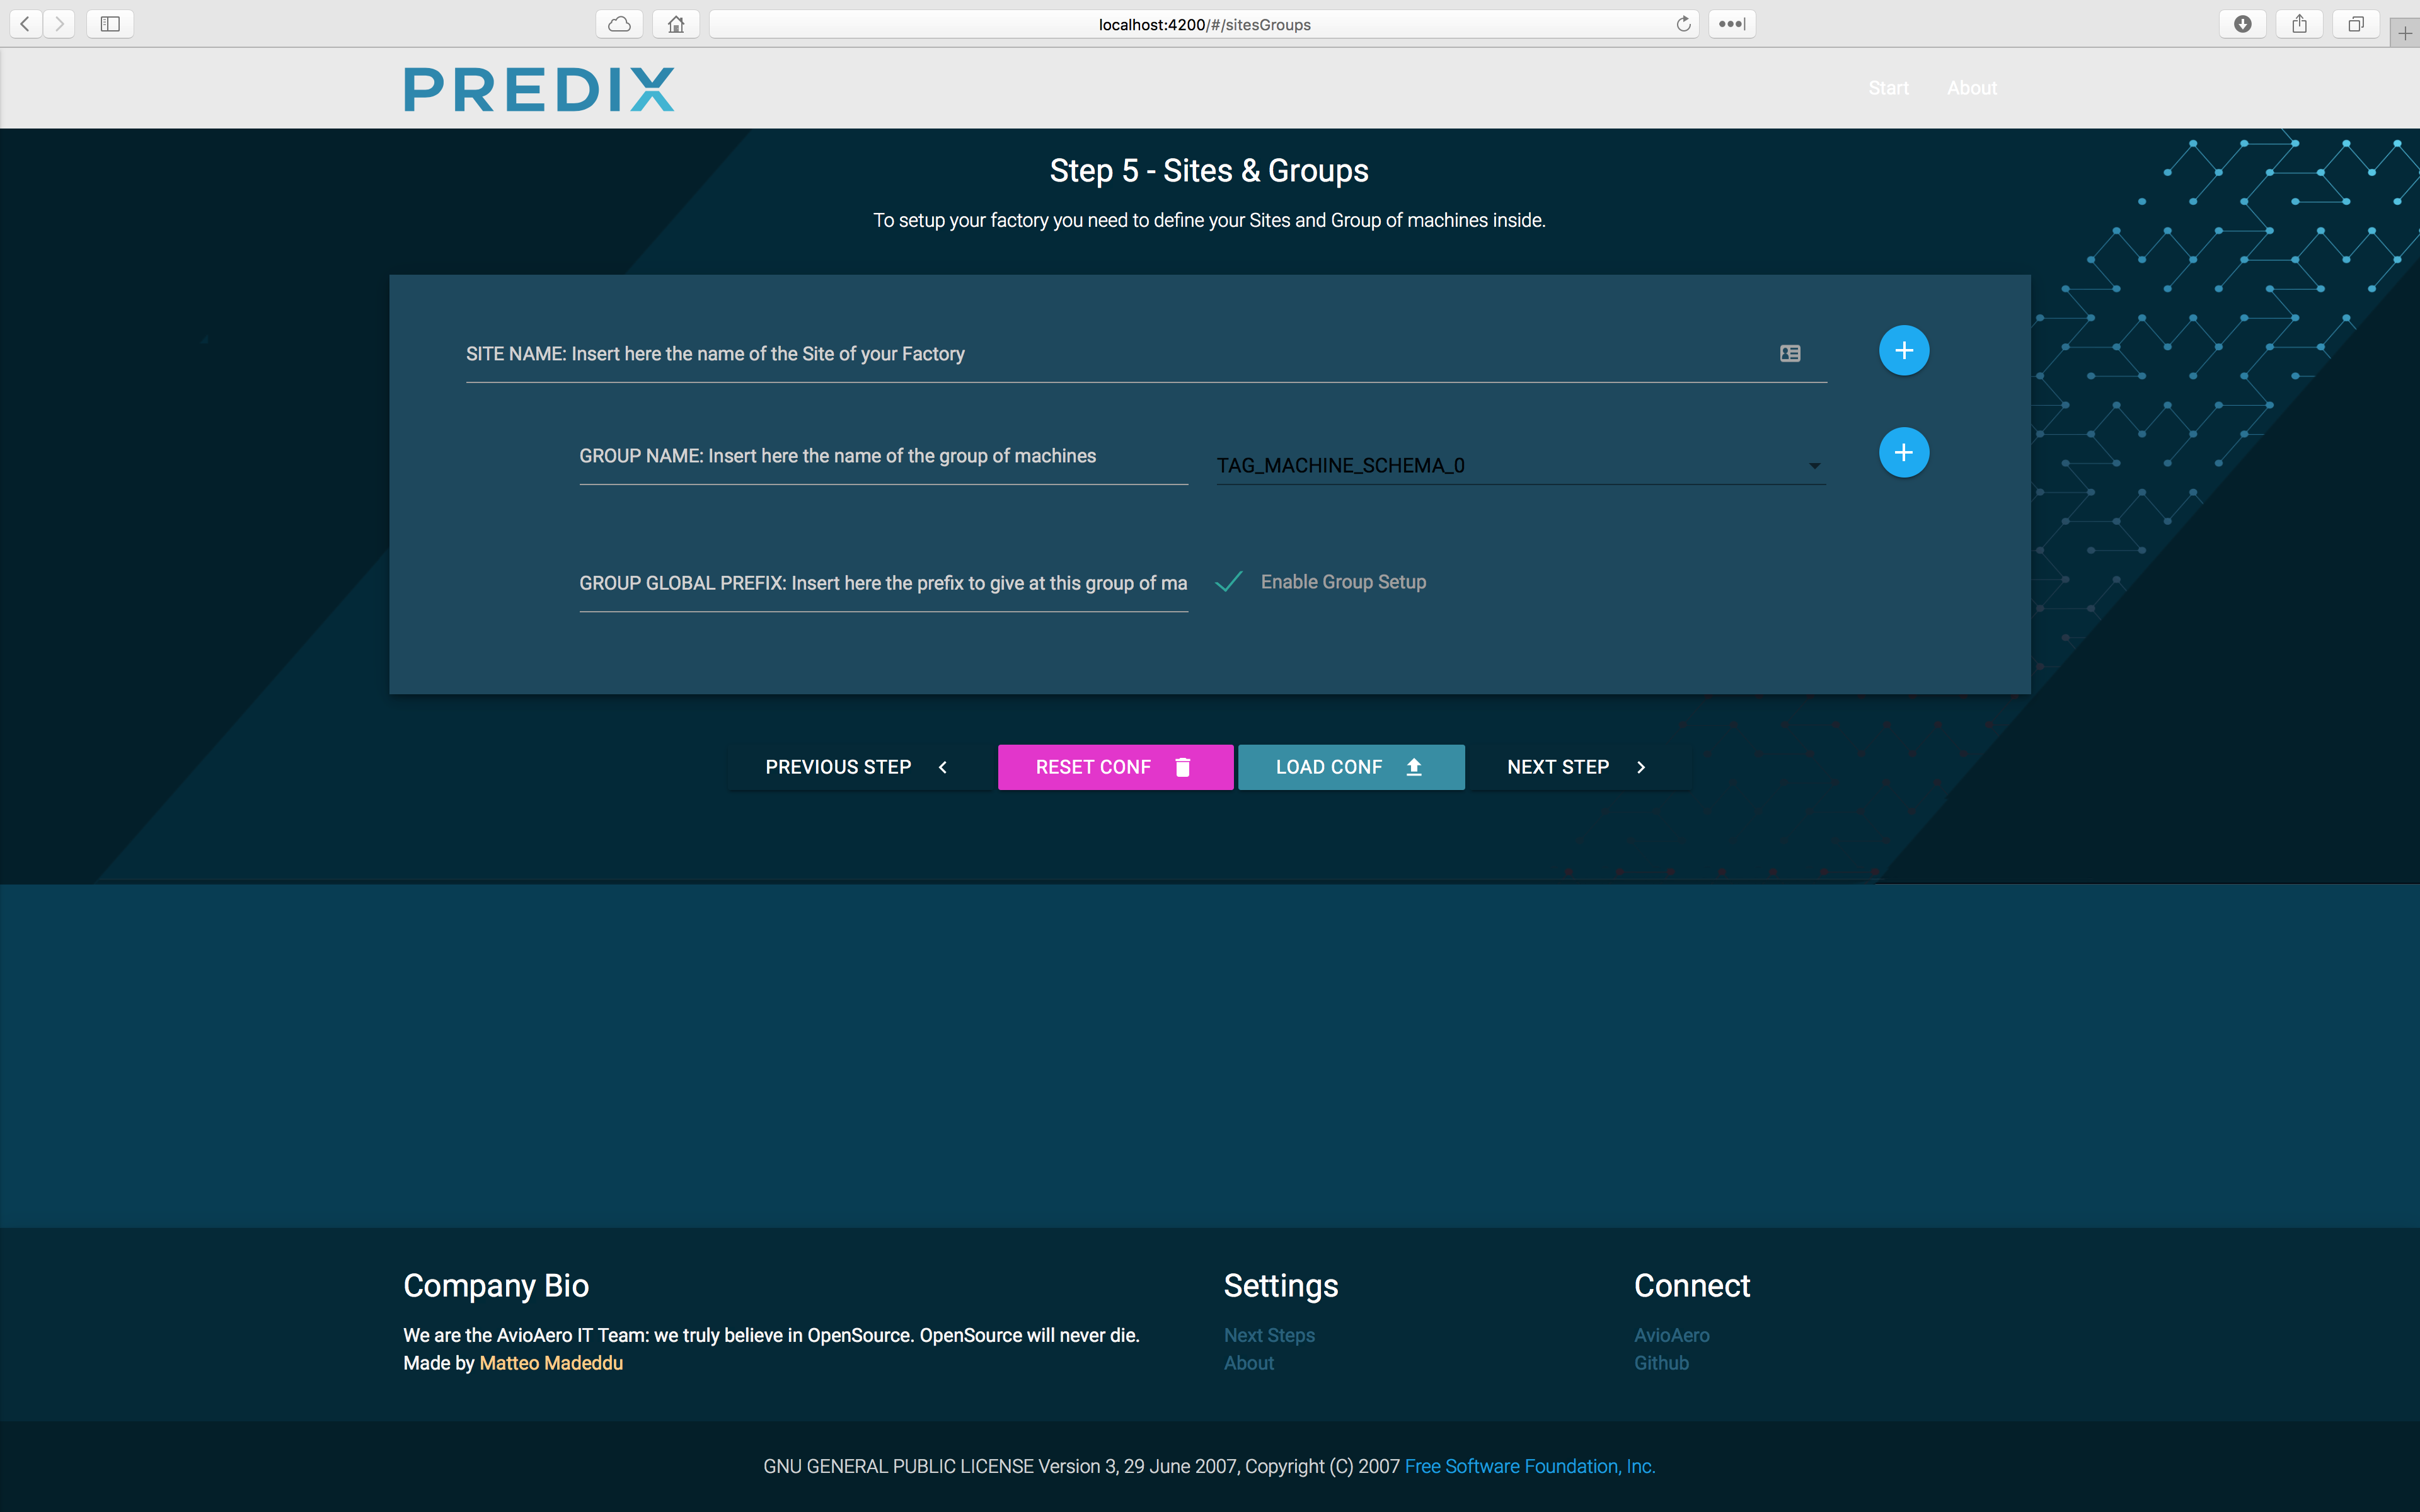This screenshot has width=2420, height=1512.
Task: Open the Github link in Connect section
Action: pyautogui.click(x=1661, y=1363)
